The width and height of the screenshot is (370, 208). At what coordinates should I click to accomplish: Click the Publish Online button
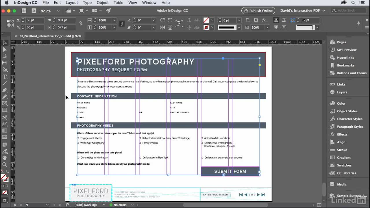point(258,11)
